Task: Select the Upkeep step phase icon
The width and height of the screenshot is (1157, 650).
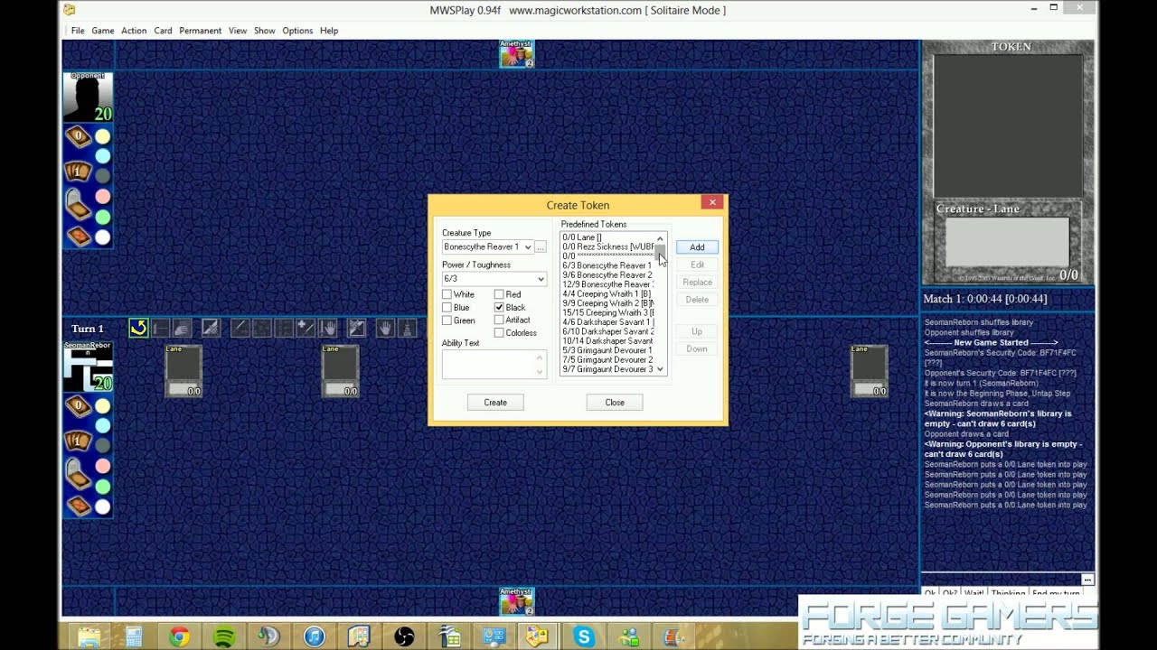Action: (160, 328)
